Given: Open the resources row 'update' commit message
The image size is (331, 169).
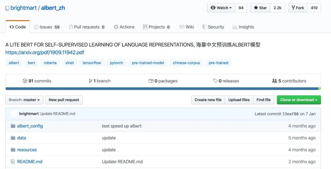Looking at the screenshot, I should pos(109,150).
